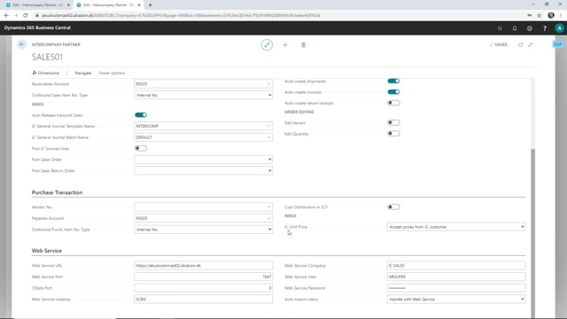Open the help question mark icon
567x319 pixels.
coord(545,28)
